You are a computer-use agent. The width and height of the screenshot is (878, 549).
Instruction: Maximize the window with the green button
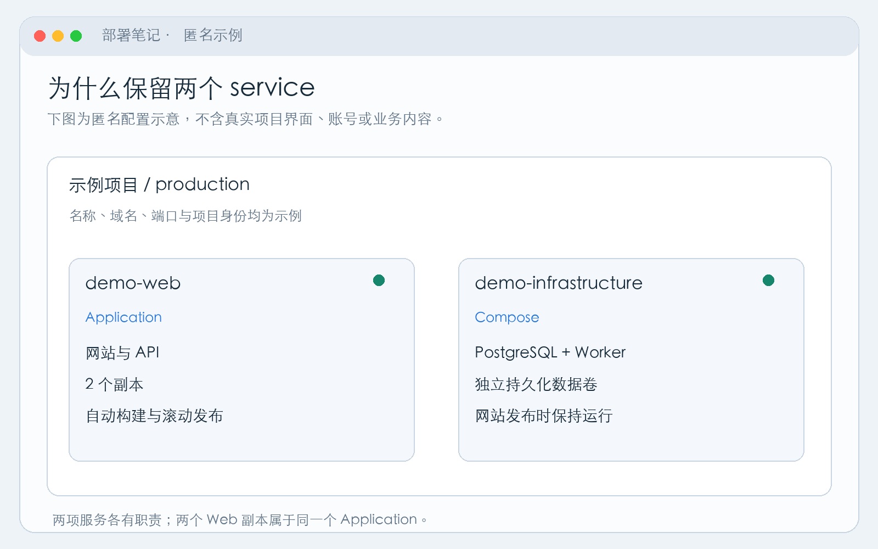[76, 36]
